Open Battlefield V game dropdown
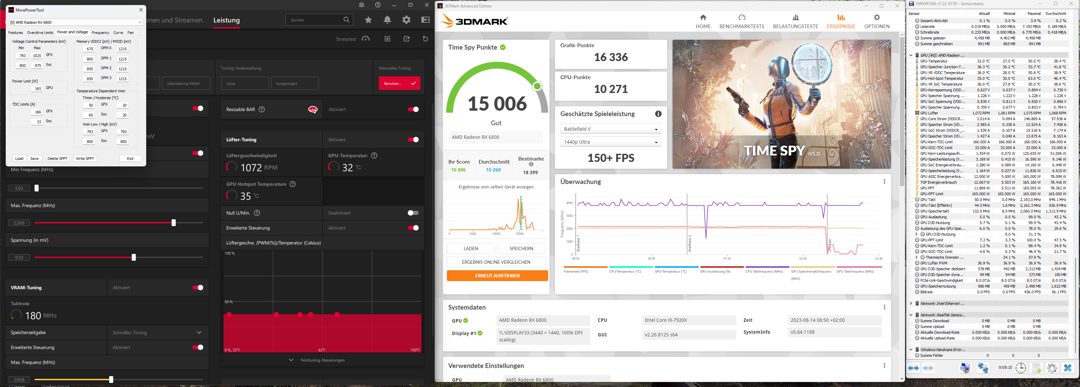The width and height of the screenshot is (1080, 387). 610,129
